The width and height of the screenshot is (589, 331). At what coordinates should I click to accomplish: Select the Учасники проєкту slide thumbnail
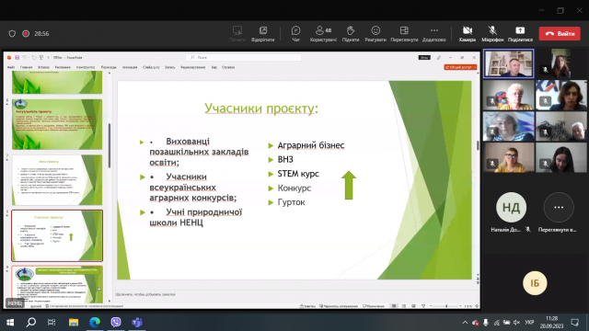pos(57,235)
